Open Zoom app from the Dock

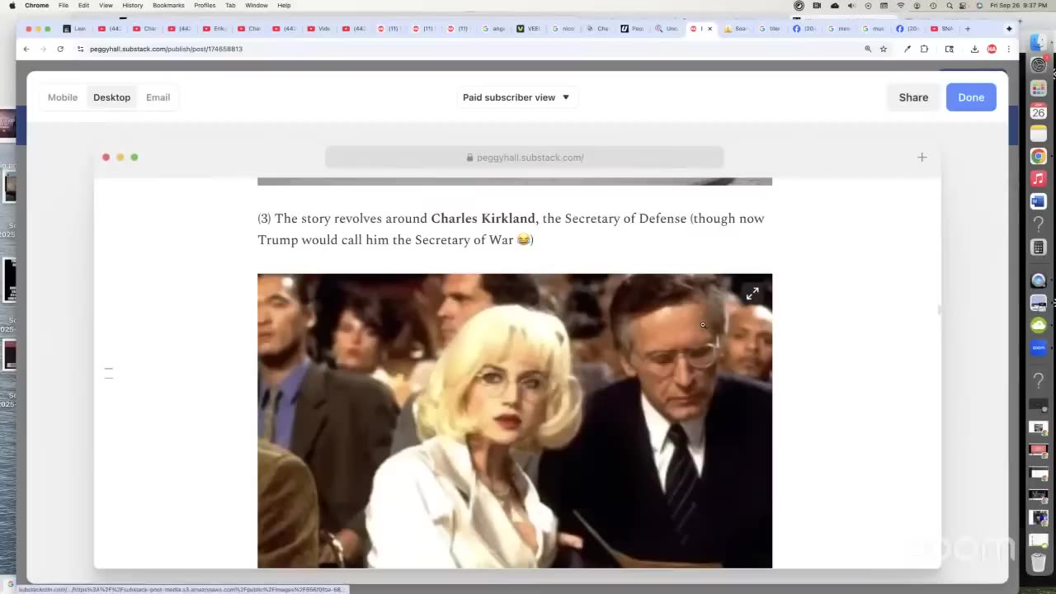(1039, 347)
